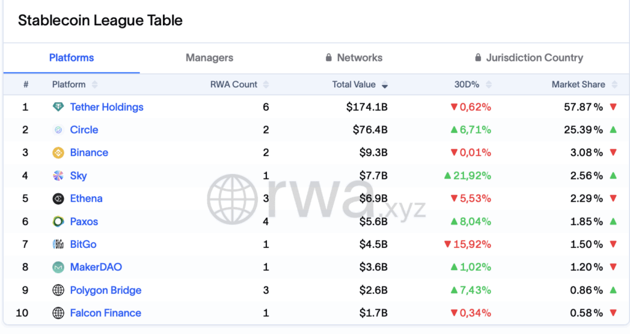Click the Binance logo icon

(58, 153)
